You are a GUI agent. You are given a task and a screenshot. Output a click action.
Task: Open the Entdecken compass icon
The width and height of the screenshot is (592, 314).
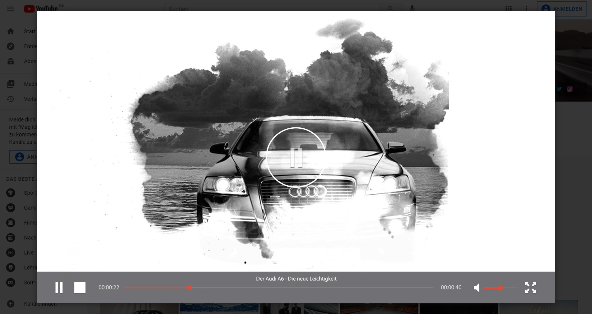(11, 46)
